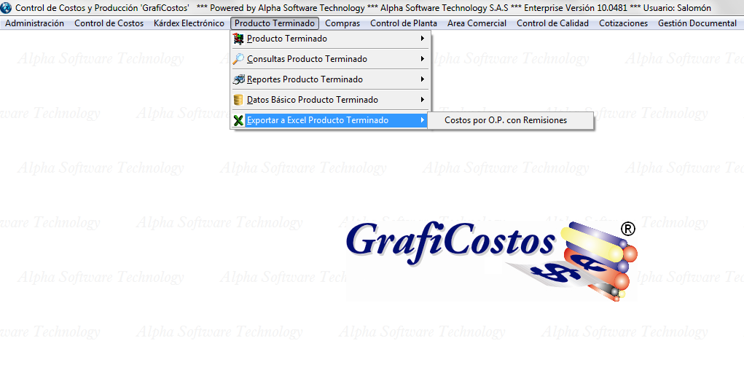Click the Excel icon for Exportar a Excel
This screenshot has width=744, height=365.
click(x=238, y=120)
